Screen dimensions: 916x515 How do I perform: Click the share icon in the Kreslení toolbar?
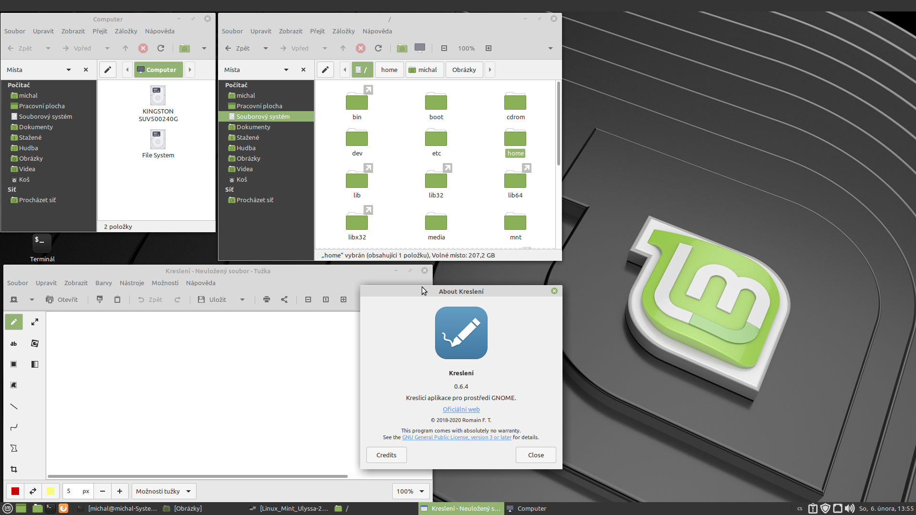pyautogui.click(x=284, y=299)
